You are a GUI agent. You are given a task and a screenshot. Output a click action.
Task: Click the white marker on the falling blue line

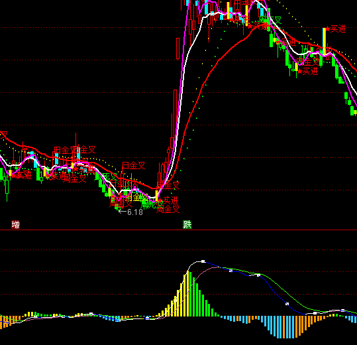tap(287, 304)
